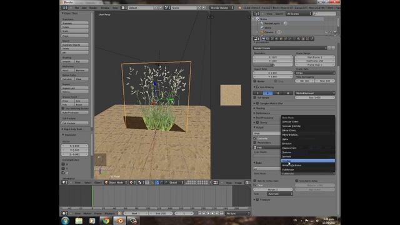This screenshot has height=225, width=400.
Task: Open the frame rate fps dropdown
Action: coord(315,72)
